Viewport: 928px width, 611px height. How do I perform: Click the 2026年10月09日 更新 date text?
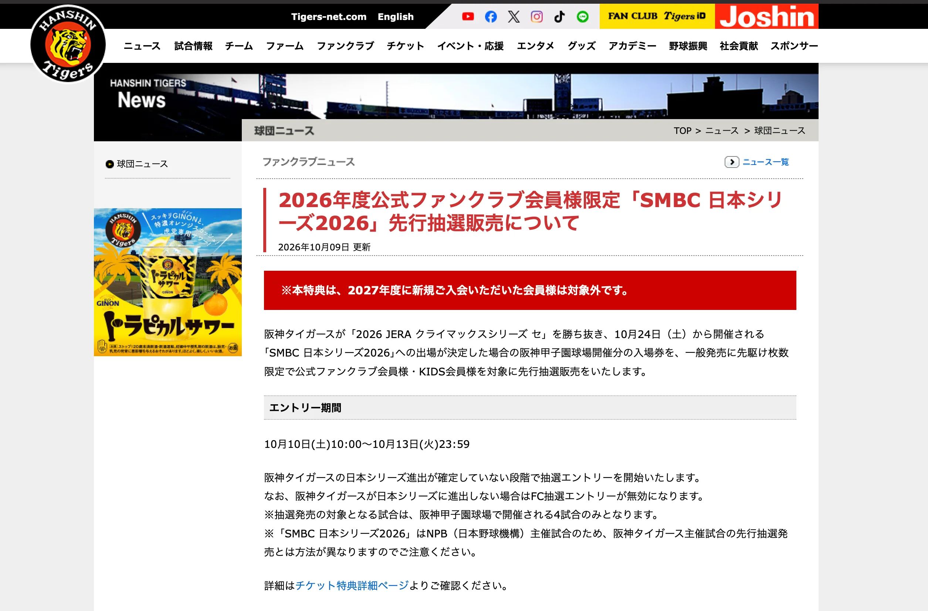pyautogui.click(x=324, y=247)
